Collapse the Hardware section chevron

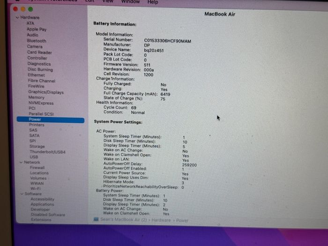[x=17, y=18]
